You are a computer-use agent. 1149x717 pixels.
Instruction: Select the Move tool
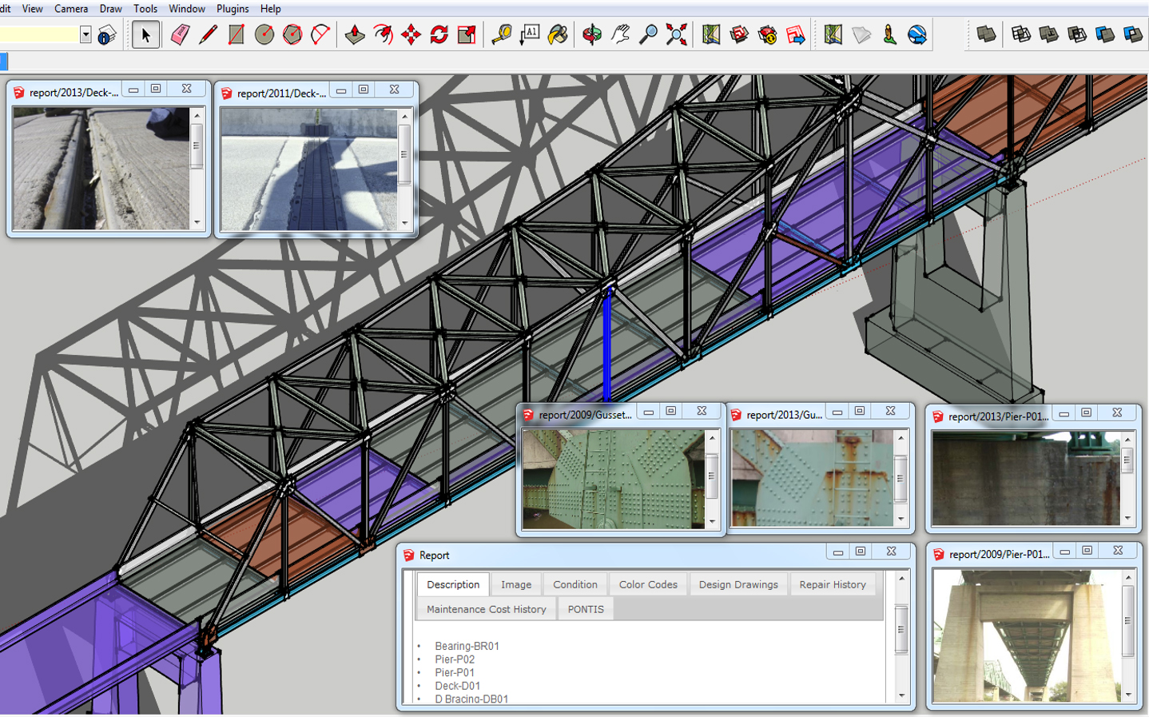(x=411, y=34)
